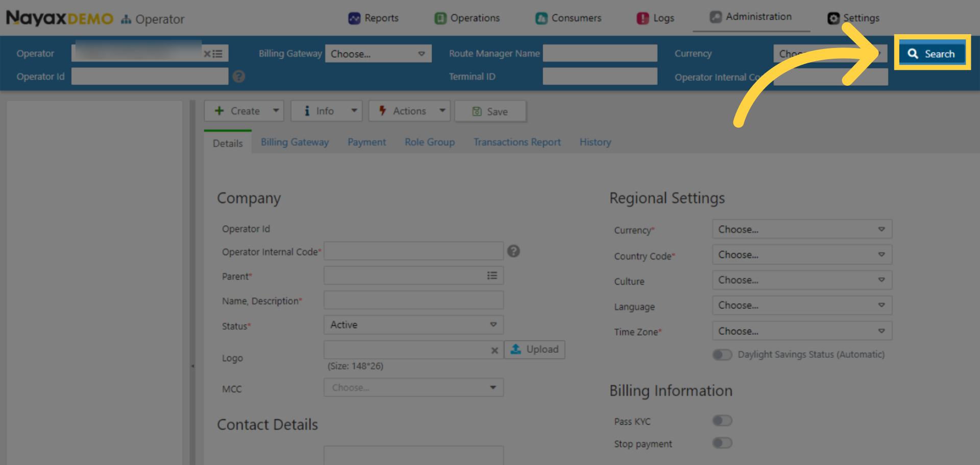This screenshot has width=980, height=465.
Task: Click the Consumers teal icon
Action: [541, 18]
